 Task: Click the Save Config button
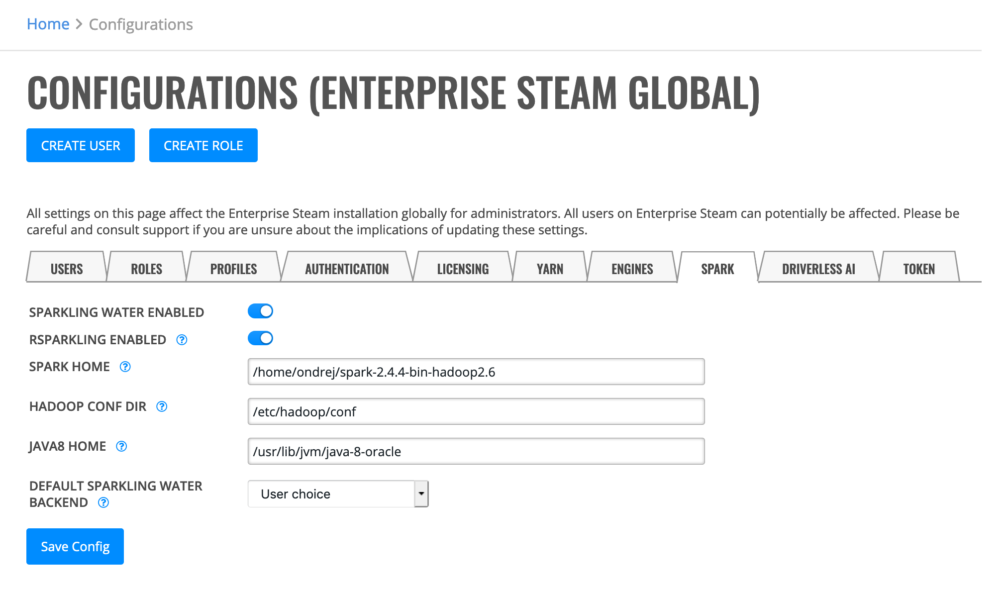75,546
